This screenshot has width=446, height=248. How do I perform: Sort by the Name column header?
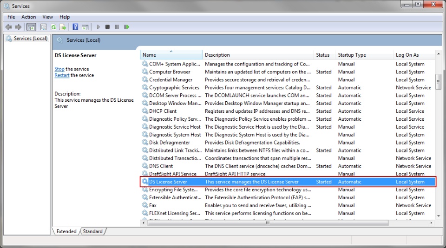pyautogui.click(x=171, y=55)
